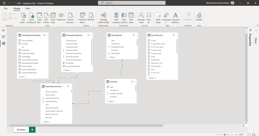Click the New measure icon
Image resolution: width=259 pixels, height=136 pixels.
pyautogui.click(x=116, y=15)
